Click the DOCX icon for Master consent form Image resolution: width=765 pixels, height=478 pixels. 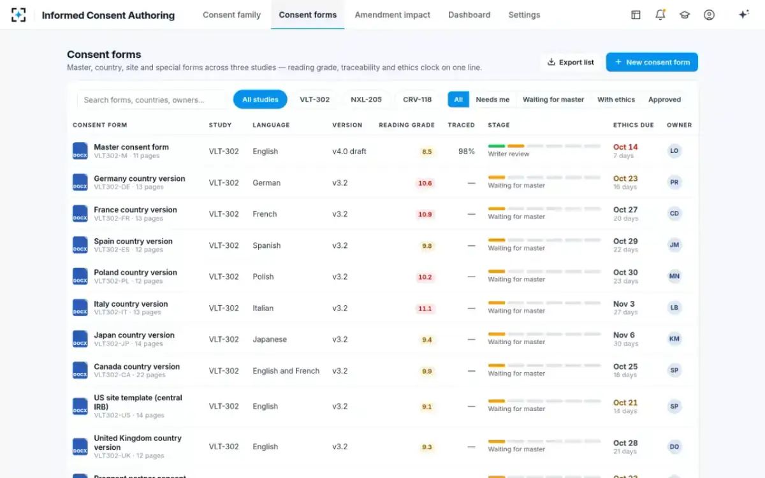80,151
